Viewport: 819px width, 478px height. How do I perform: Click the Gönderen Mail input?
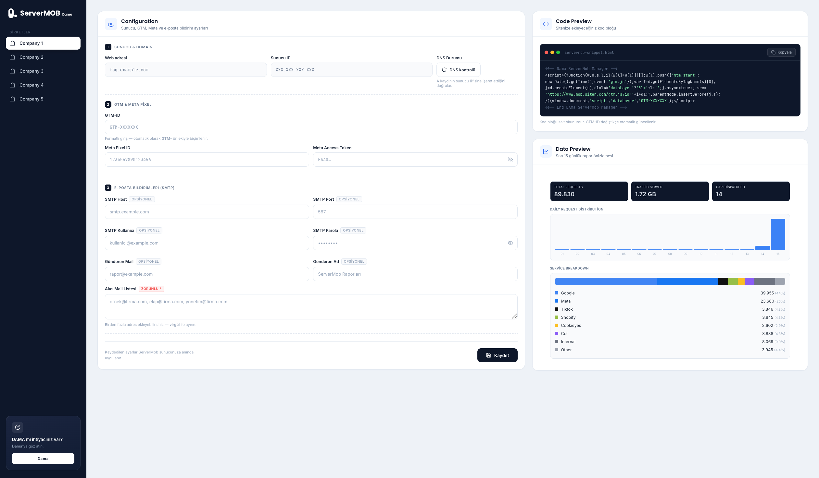click(207, 274)
